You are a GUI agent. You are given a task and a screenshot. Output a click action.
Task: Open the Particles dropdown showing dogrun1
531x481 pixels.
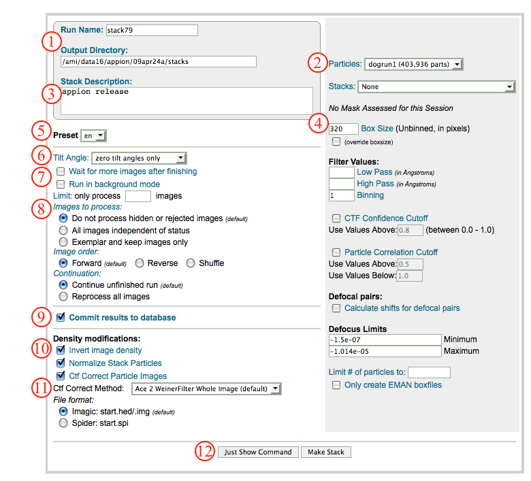click(x=413, y=64)
